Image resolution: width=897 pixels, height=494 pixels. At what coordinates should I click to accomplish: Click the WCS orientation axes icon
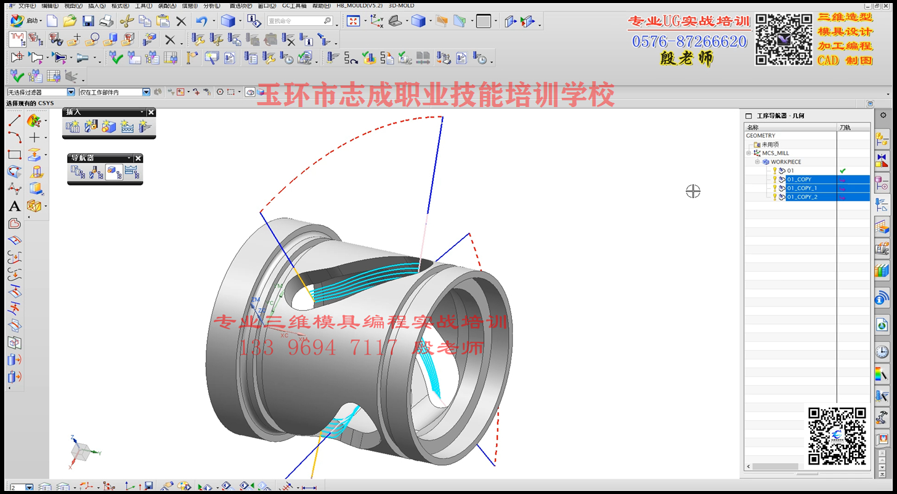coord(376,21)
